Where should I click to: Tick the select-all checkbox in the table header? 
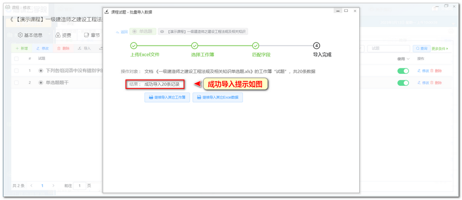16,59
